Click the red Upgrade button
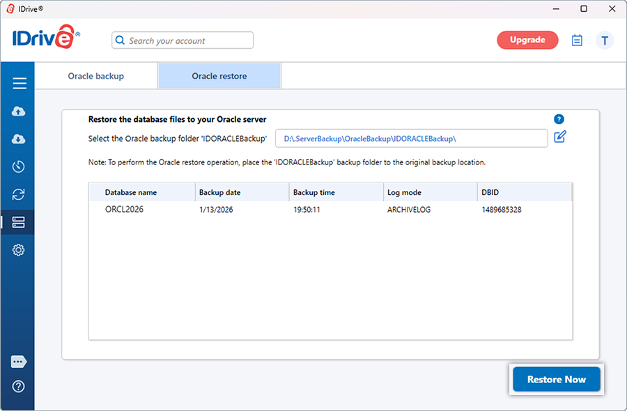This screenshot has height=411, width=627. tap(527, 40)
